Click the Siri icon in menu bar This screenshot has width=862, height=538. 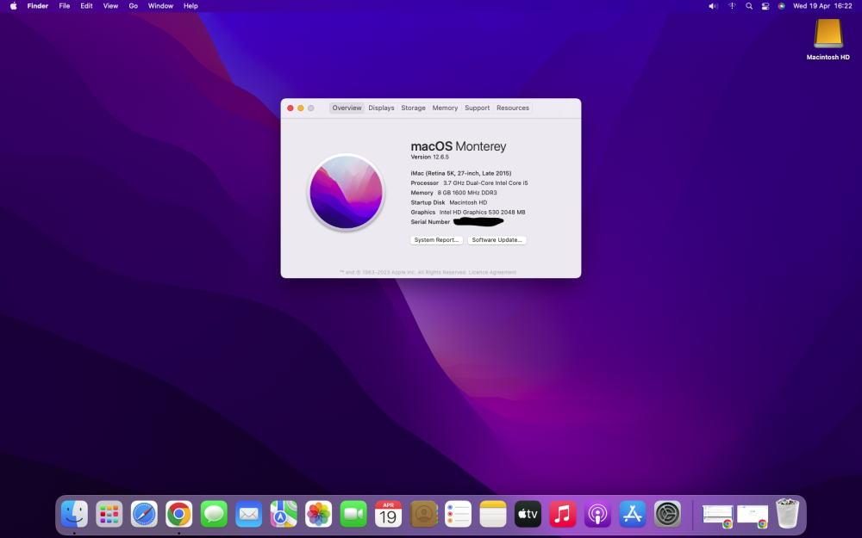pos(781,6)
